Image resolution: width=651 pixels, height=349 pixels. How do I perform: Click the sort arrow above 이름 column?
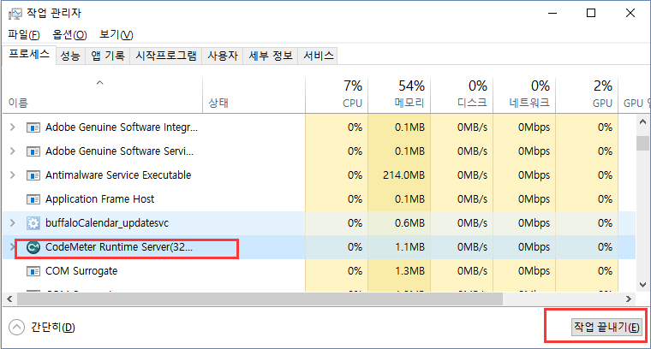[99, 83]
